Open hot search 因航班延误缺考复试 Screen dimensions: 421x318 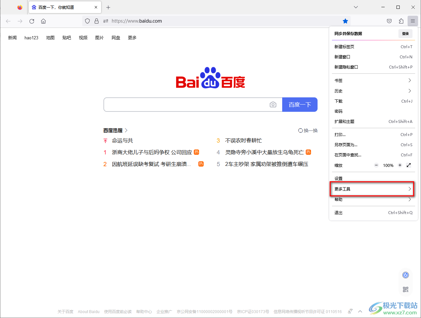click(151, 164)
